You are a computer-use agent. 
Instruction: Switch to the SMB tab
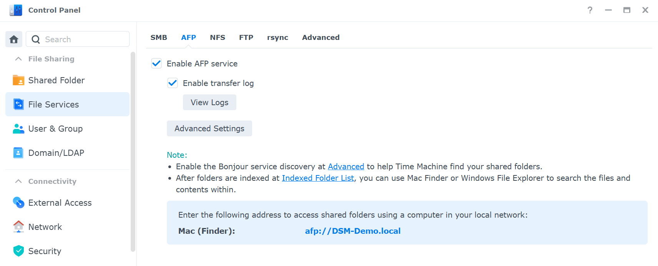pos(159,37)
